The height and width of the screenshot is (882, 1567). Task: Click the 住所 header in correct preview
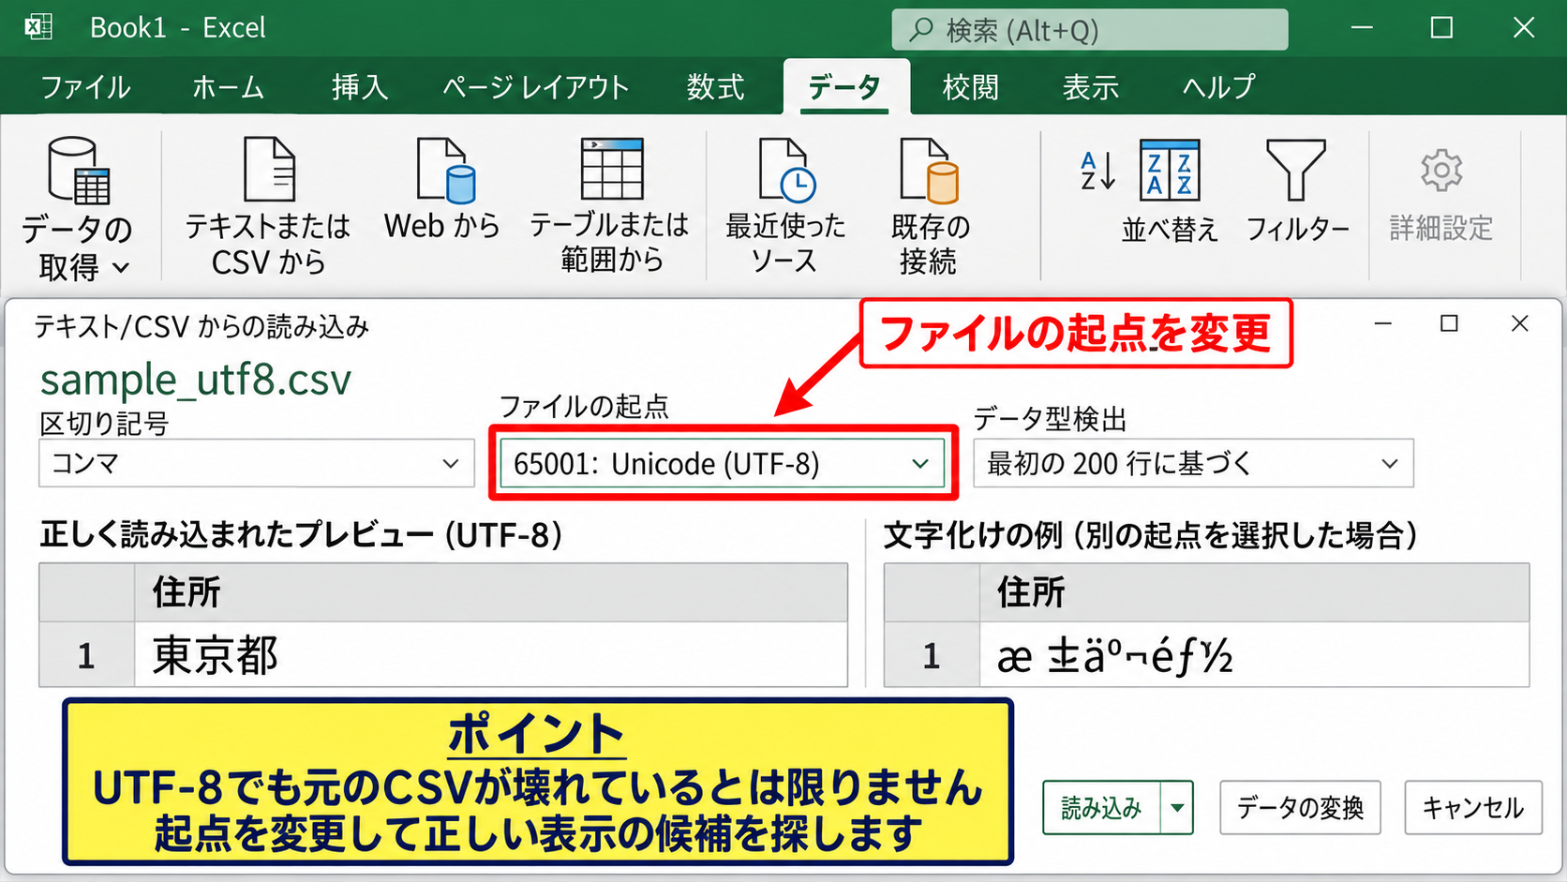tap(491, 592)
